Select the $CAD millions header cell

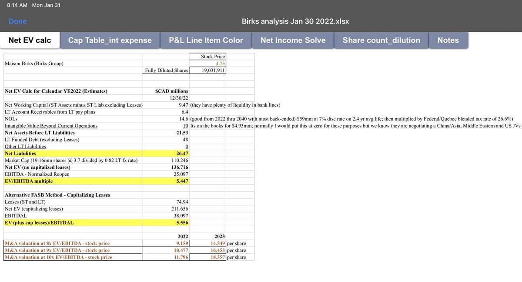coord(166,91)
